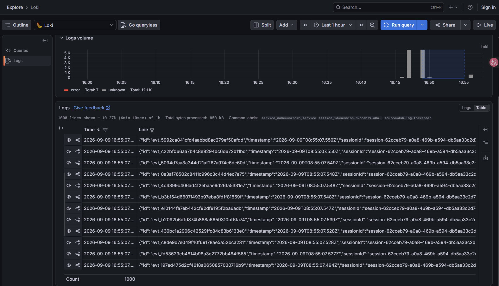Image resolution: width=499 pixels, height=286 pixels.
Task: Open Run query interval dropdown arrow
Action: pyautogui.click(x=422, y=25)
